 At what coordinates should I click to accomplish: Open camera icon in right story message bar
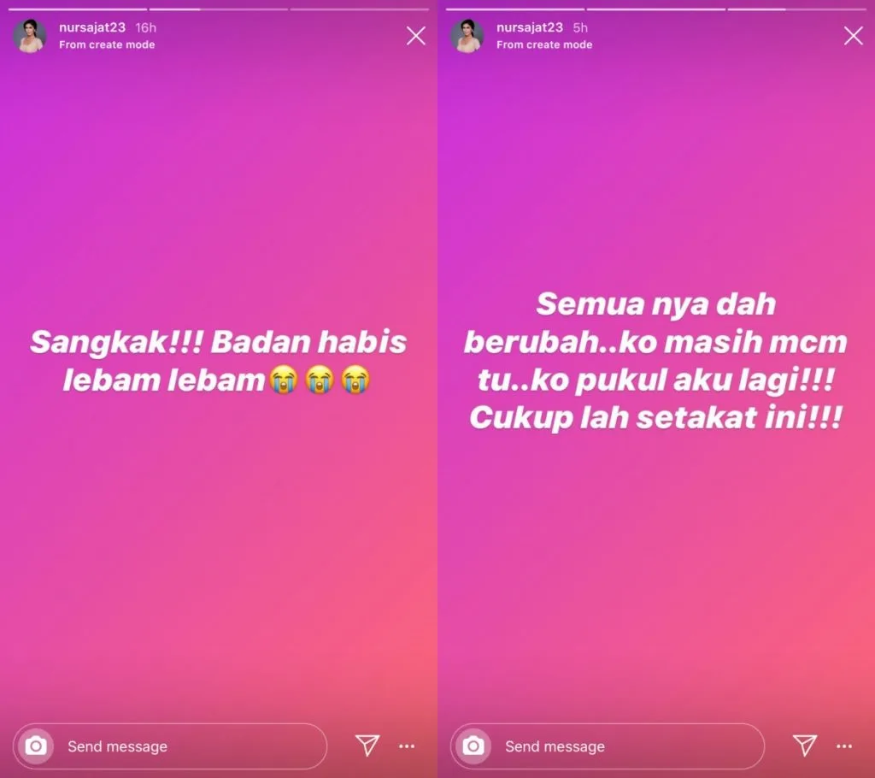click(x=473, y=746)
